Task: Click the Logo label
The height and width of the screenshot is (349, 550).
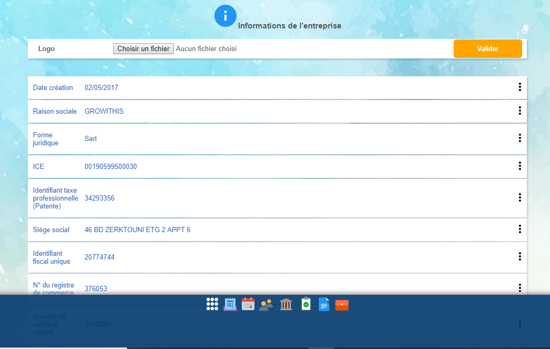Action: pyautogui.click(x=46, y=49)
